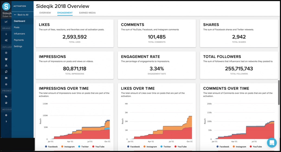Screen dimensions: 281x152
Task: Toggle Facebook legend in Impressions Over Time
Action: pos(51,147)
